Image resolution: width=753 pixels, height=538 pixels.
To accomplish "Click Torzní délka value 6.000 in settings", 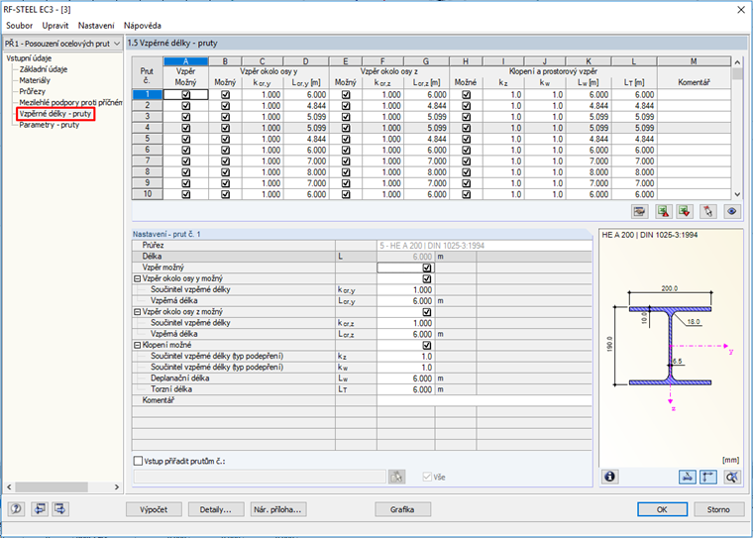I will point(406,389).
